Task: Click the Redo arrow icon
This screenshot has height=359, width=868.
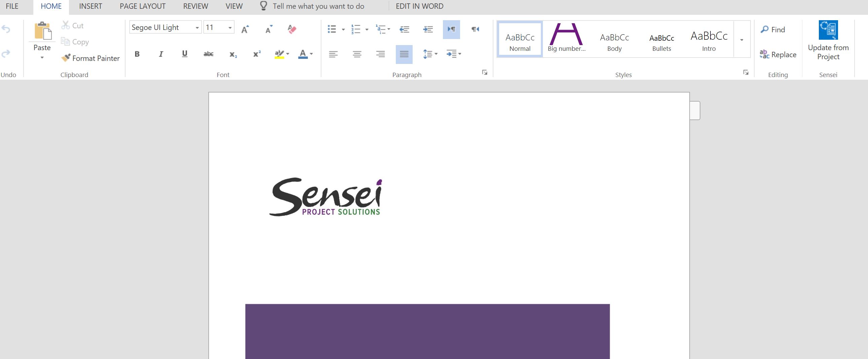Action: (x=6, y=53)
